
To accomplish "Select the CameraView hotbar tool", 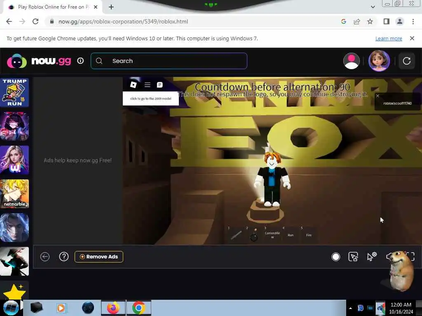I will tap(272, 234).
